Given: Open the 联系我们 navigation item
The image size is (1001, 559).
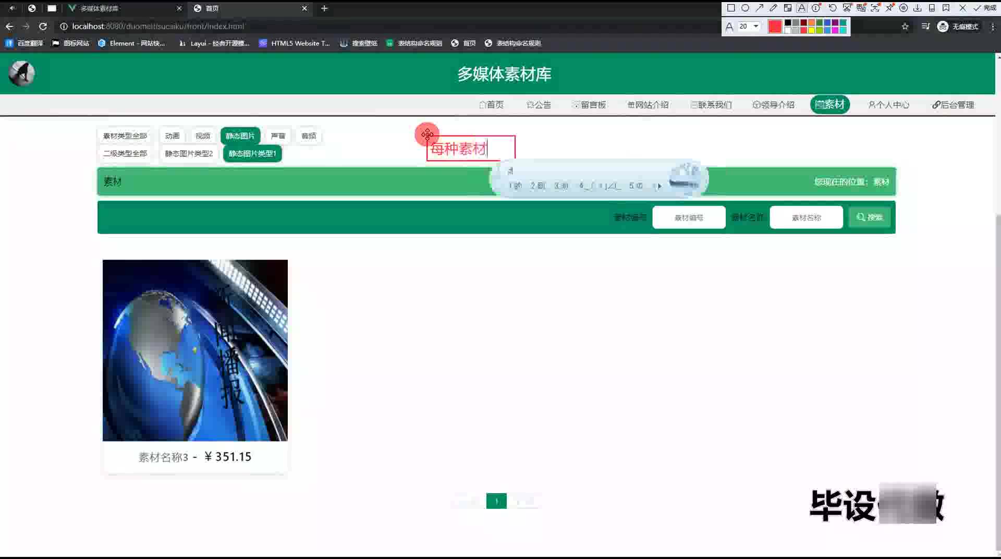Looking at the screenshot, I should point(711,105).
